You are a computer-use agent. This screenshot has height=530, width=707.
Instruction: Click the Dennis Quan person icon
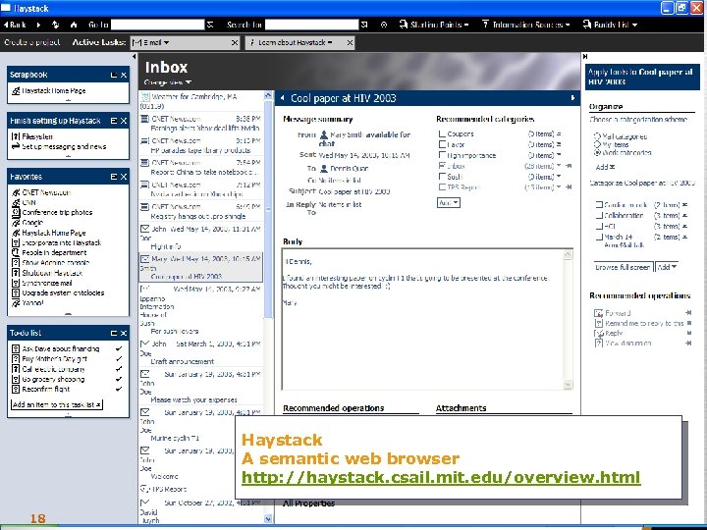pos(324,169)
